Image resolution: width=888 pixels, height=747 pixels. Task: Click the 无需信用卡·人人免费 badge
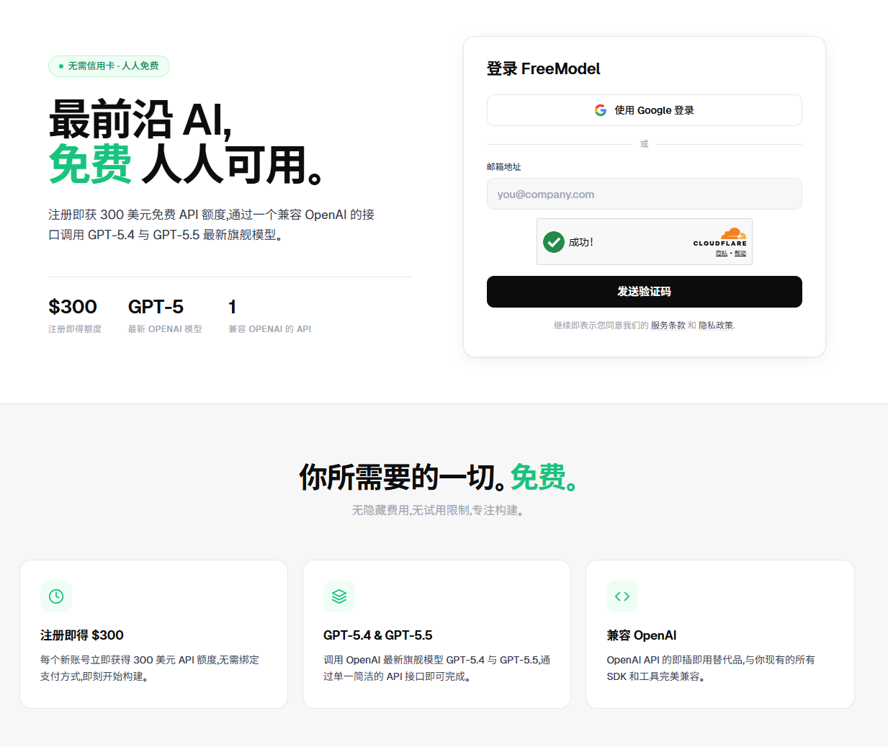click(x=109, y=66)
